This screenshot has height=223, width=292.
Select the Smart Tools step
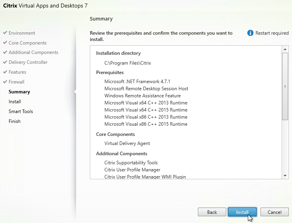(x=20, y=111)
